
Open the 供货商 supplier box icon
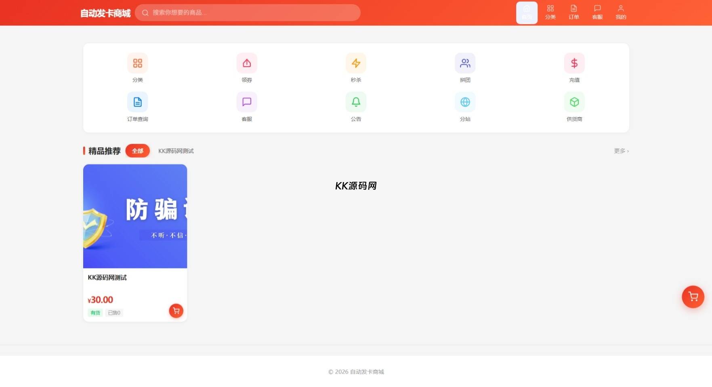click(x=574, y=102)
